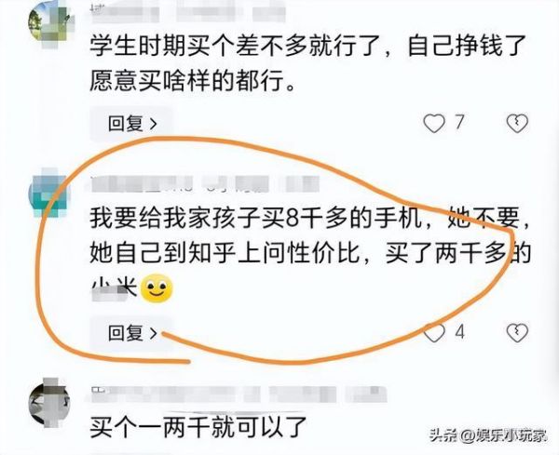Tap broken heart on the Xiaomi phone comment
The height and width of the screenshot is (455, 559).
517,332
